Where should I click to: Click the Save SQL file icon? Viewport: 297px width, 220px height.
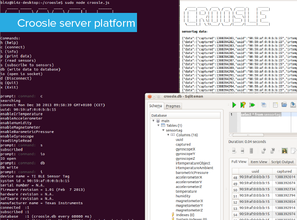[293, 105]
